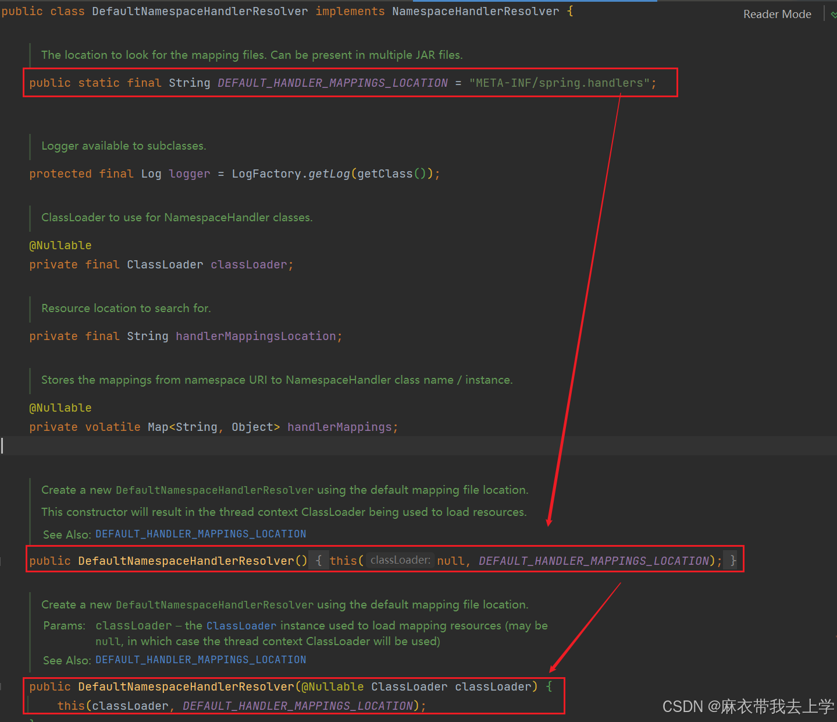Click the comment starting 'Stores the mappings from namespace'

(x=277, y=380)
